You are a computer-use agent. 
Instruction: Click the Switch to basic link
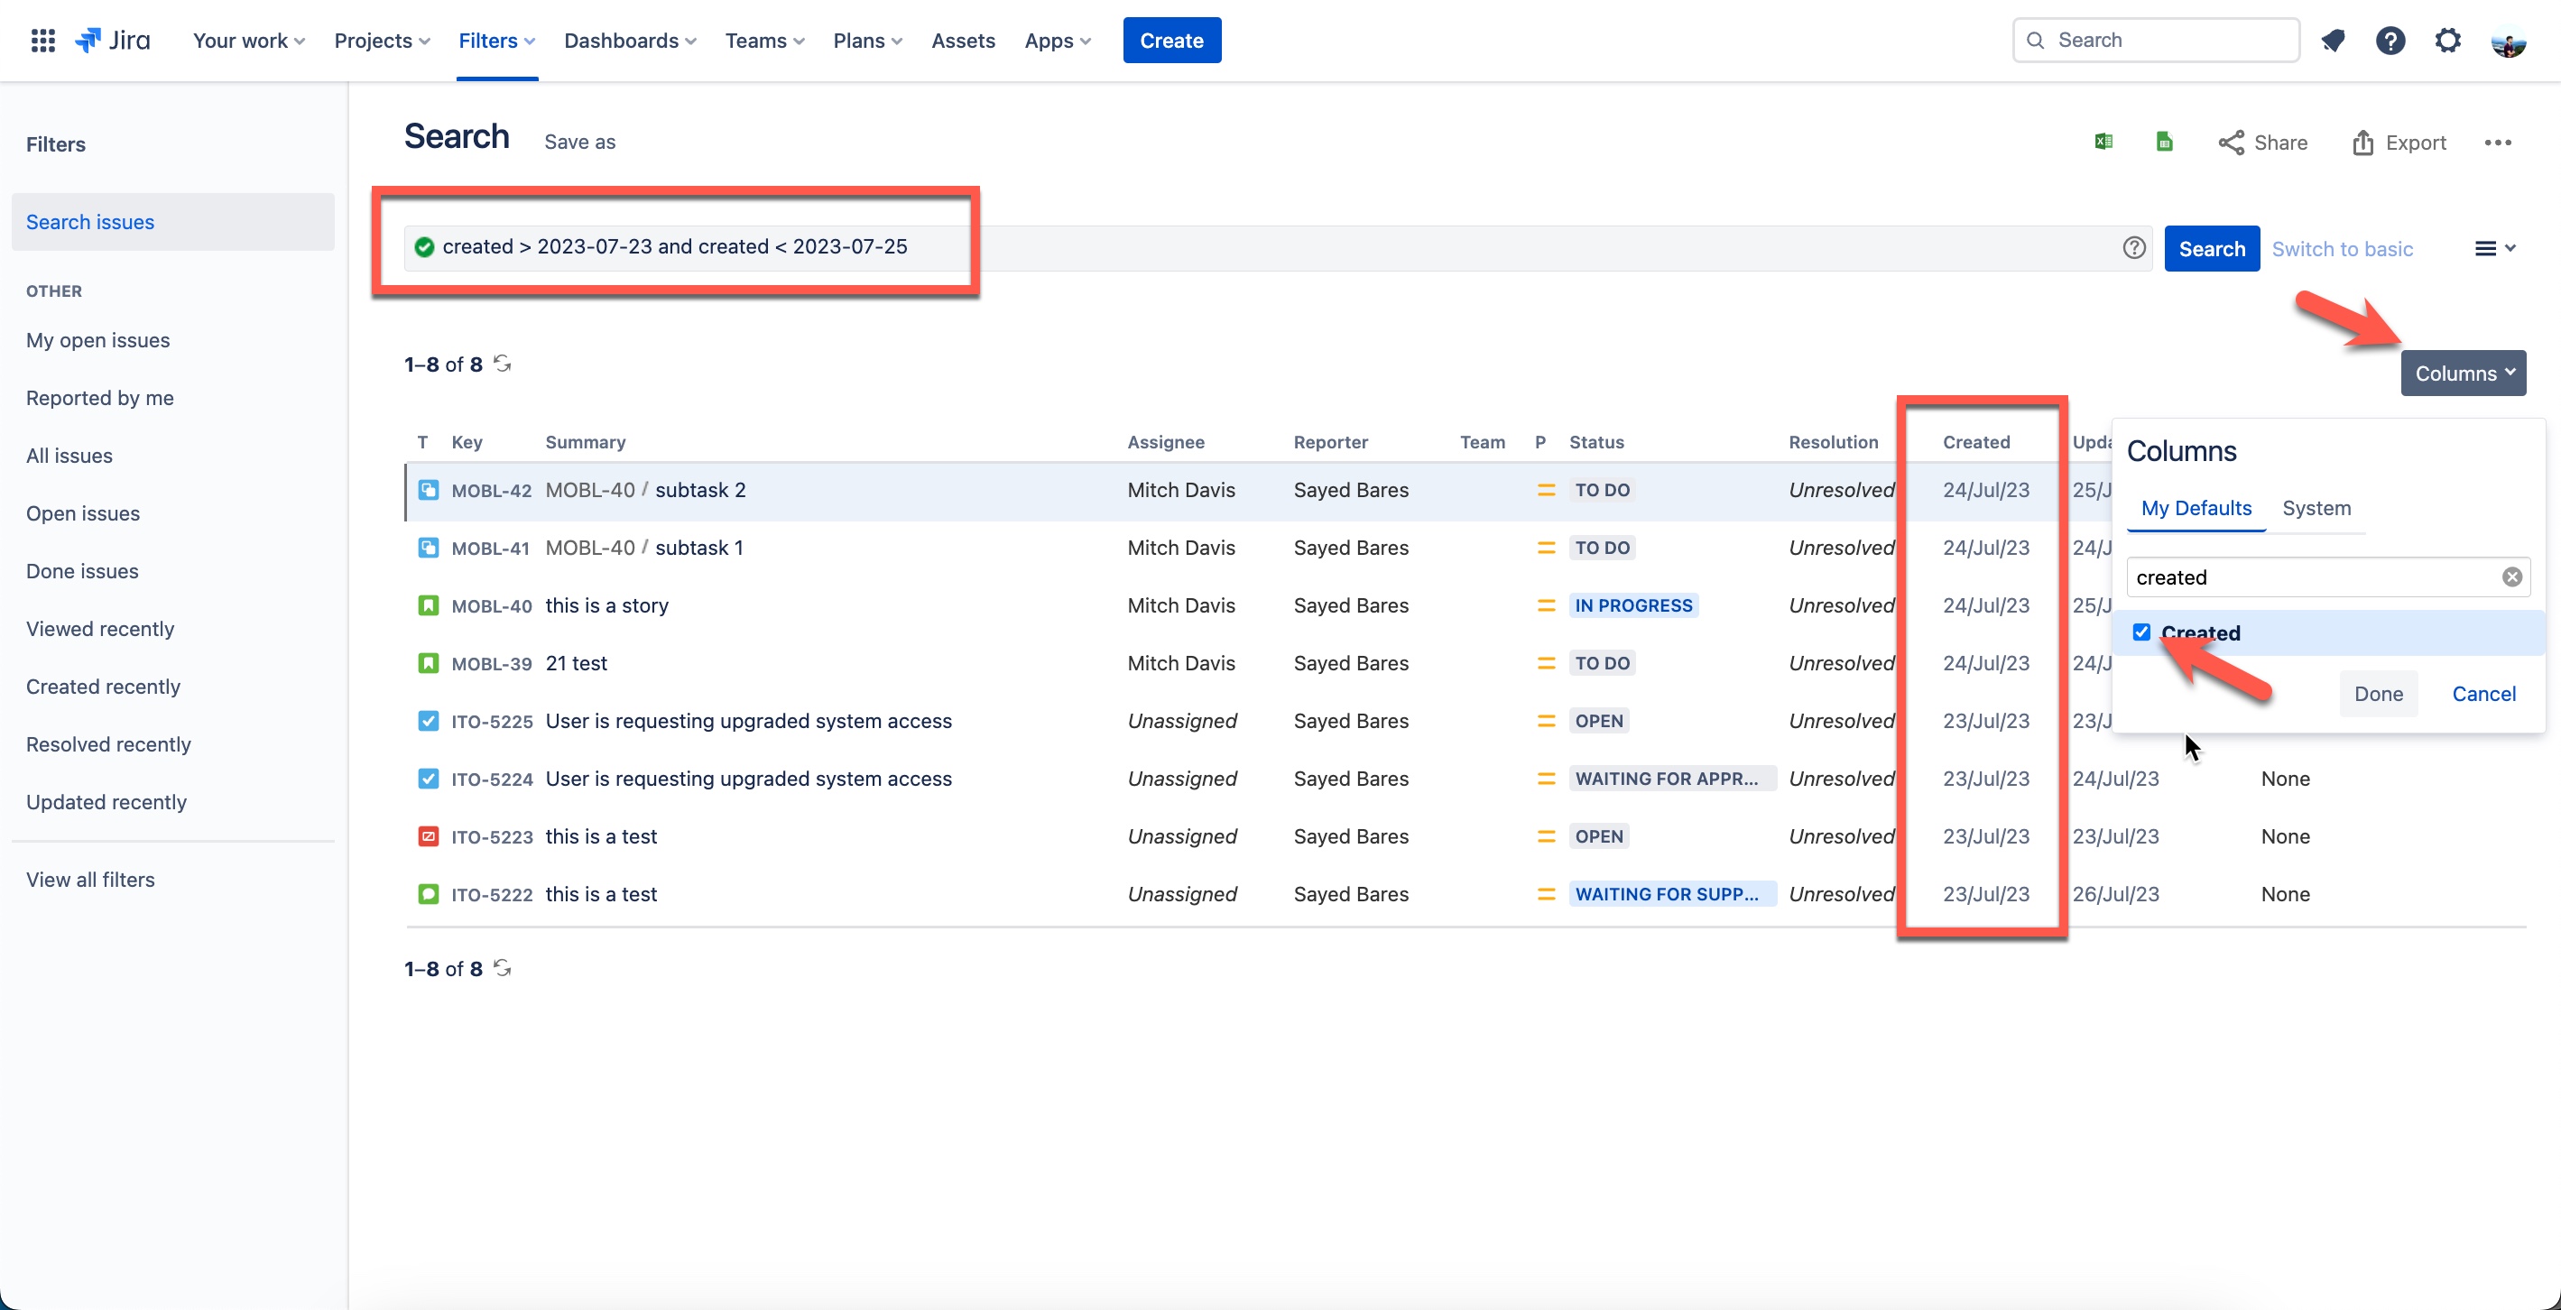(x=2342, y=248)
